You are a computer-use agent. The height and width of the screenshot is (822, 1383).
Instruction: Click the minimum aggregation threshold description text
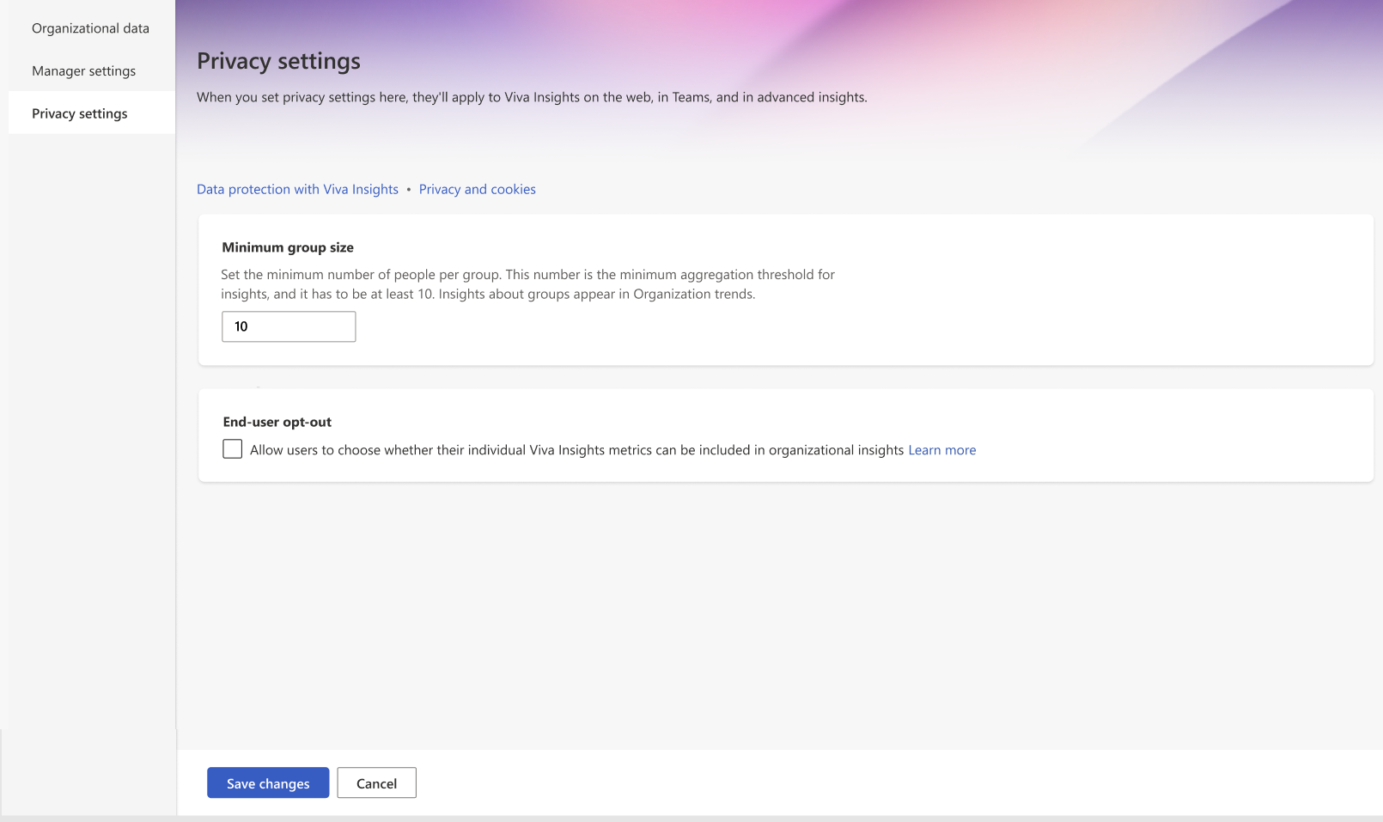(527, 284)
